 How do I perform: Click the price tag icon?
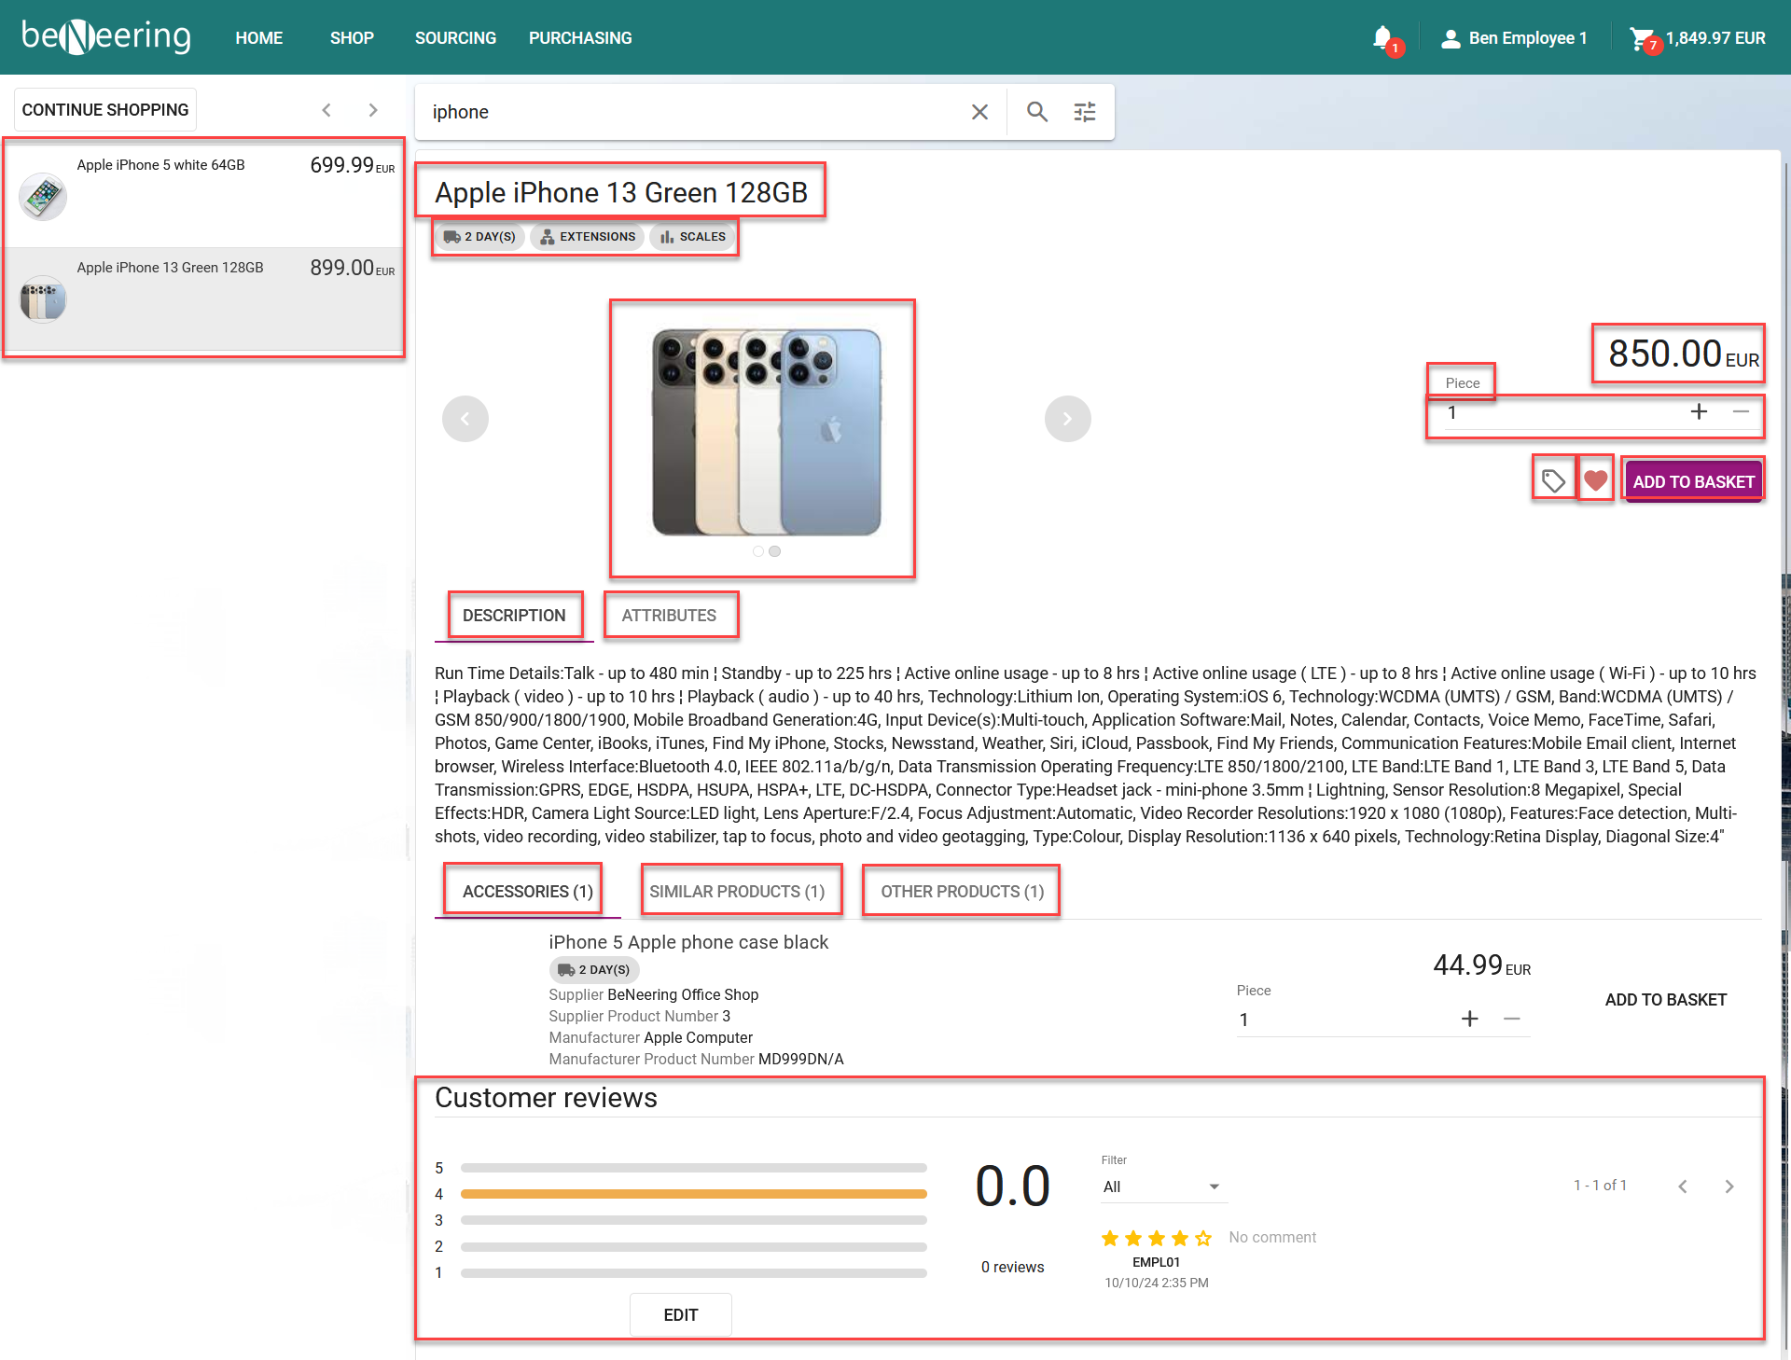1553,481
